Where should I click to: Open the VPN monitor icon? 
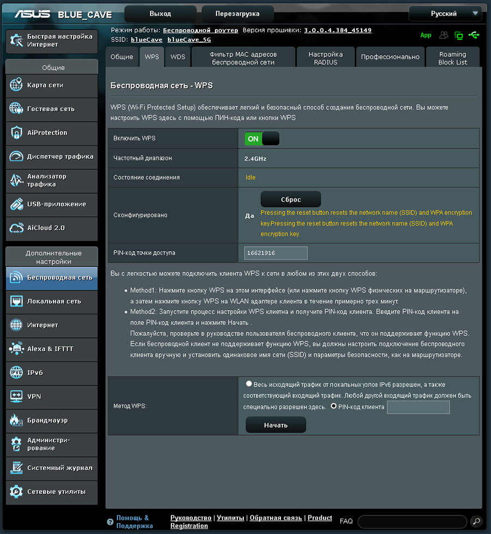(16, 396)
